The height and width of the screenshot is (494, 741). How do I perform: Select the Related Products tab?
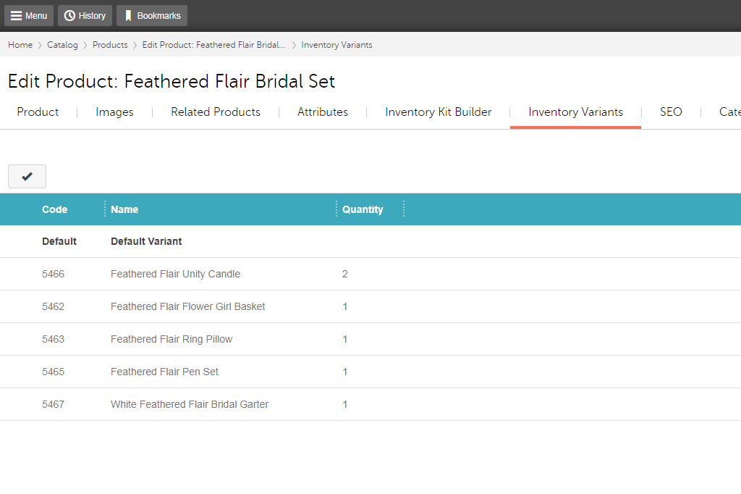(x=215, y=112)
